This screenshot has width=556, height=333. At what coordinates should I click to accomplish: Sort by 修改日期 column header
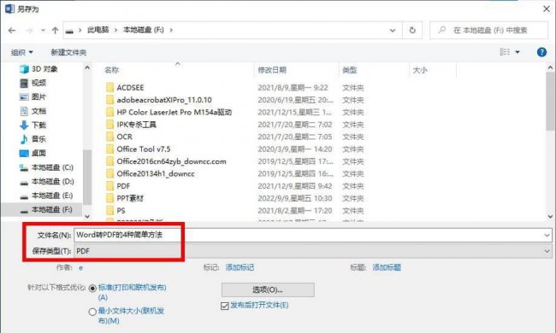(272, 70)
